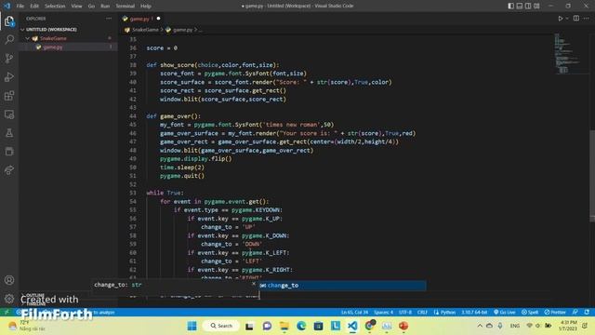Click the taskbar Search box
The width and height of the screenshot is (595, 335).
pyautogui.click(x=221, y=326)
